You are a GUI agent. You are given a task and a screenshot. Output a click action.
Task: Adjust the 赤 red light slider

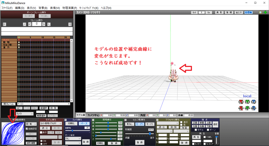[106, 123]
